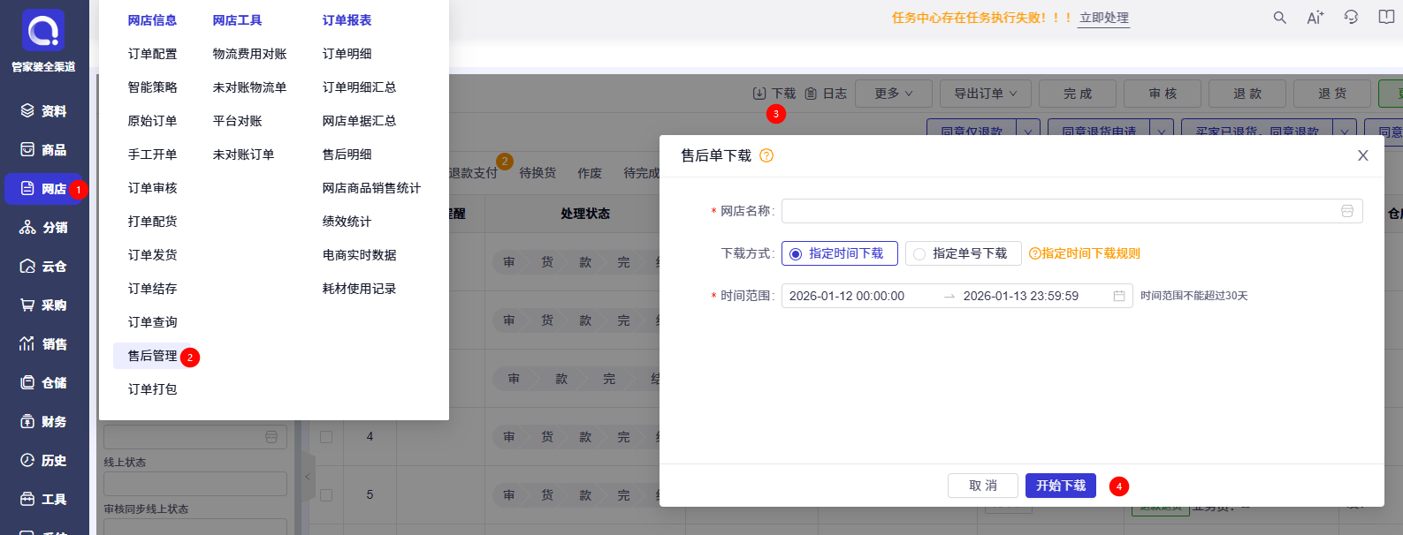The image size is (1403, 535).
Task: Select the 网店 sidebar module
Action: pyautogui.click(x=43, y=189)
